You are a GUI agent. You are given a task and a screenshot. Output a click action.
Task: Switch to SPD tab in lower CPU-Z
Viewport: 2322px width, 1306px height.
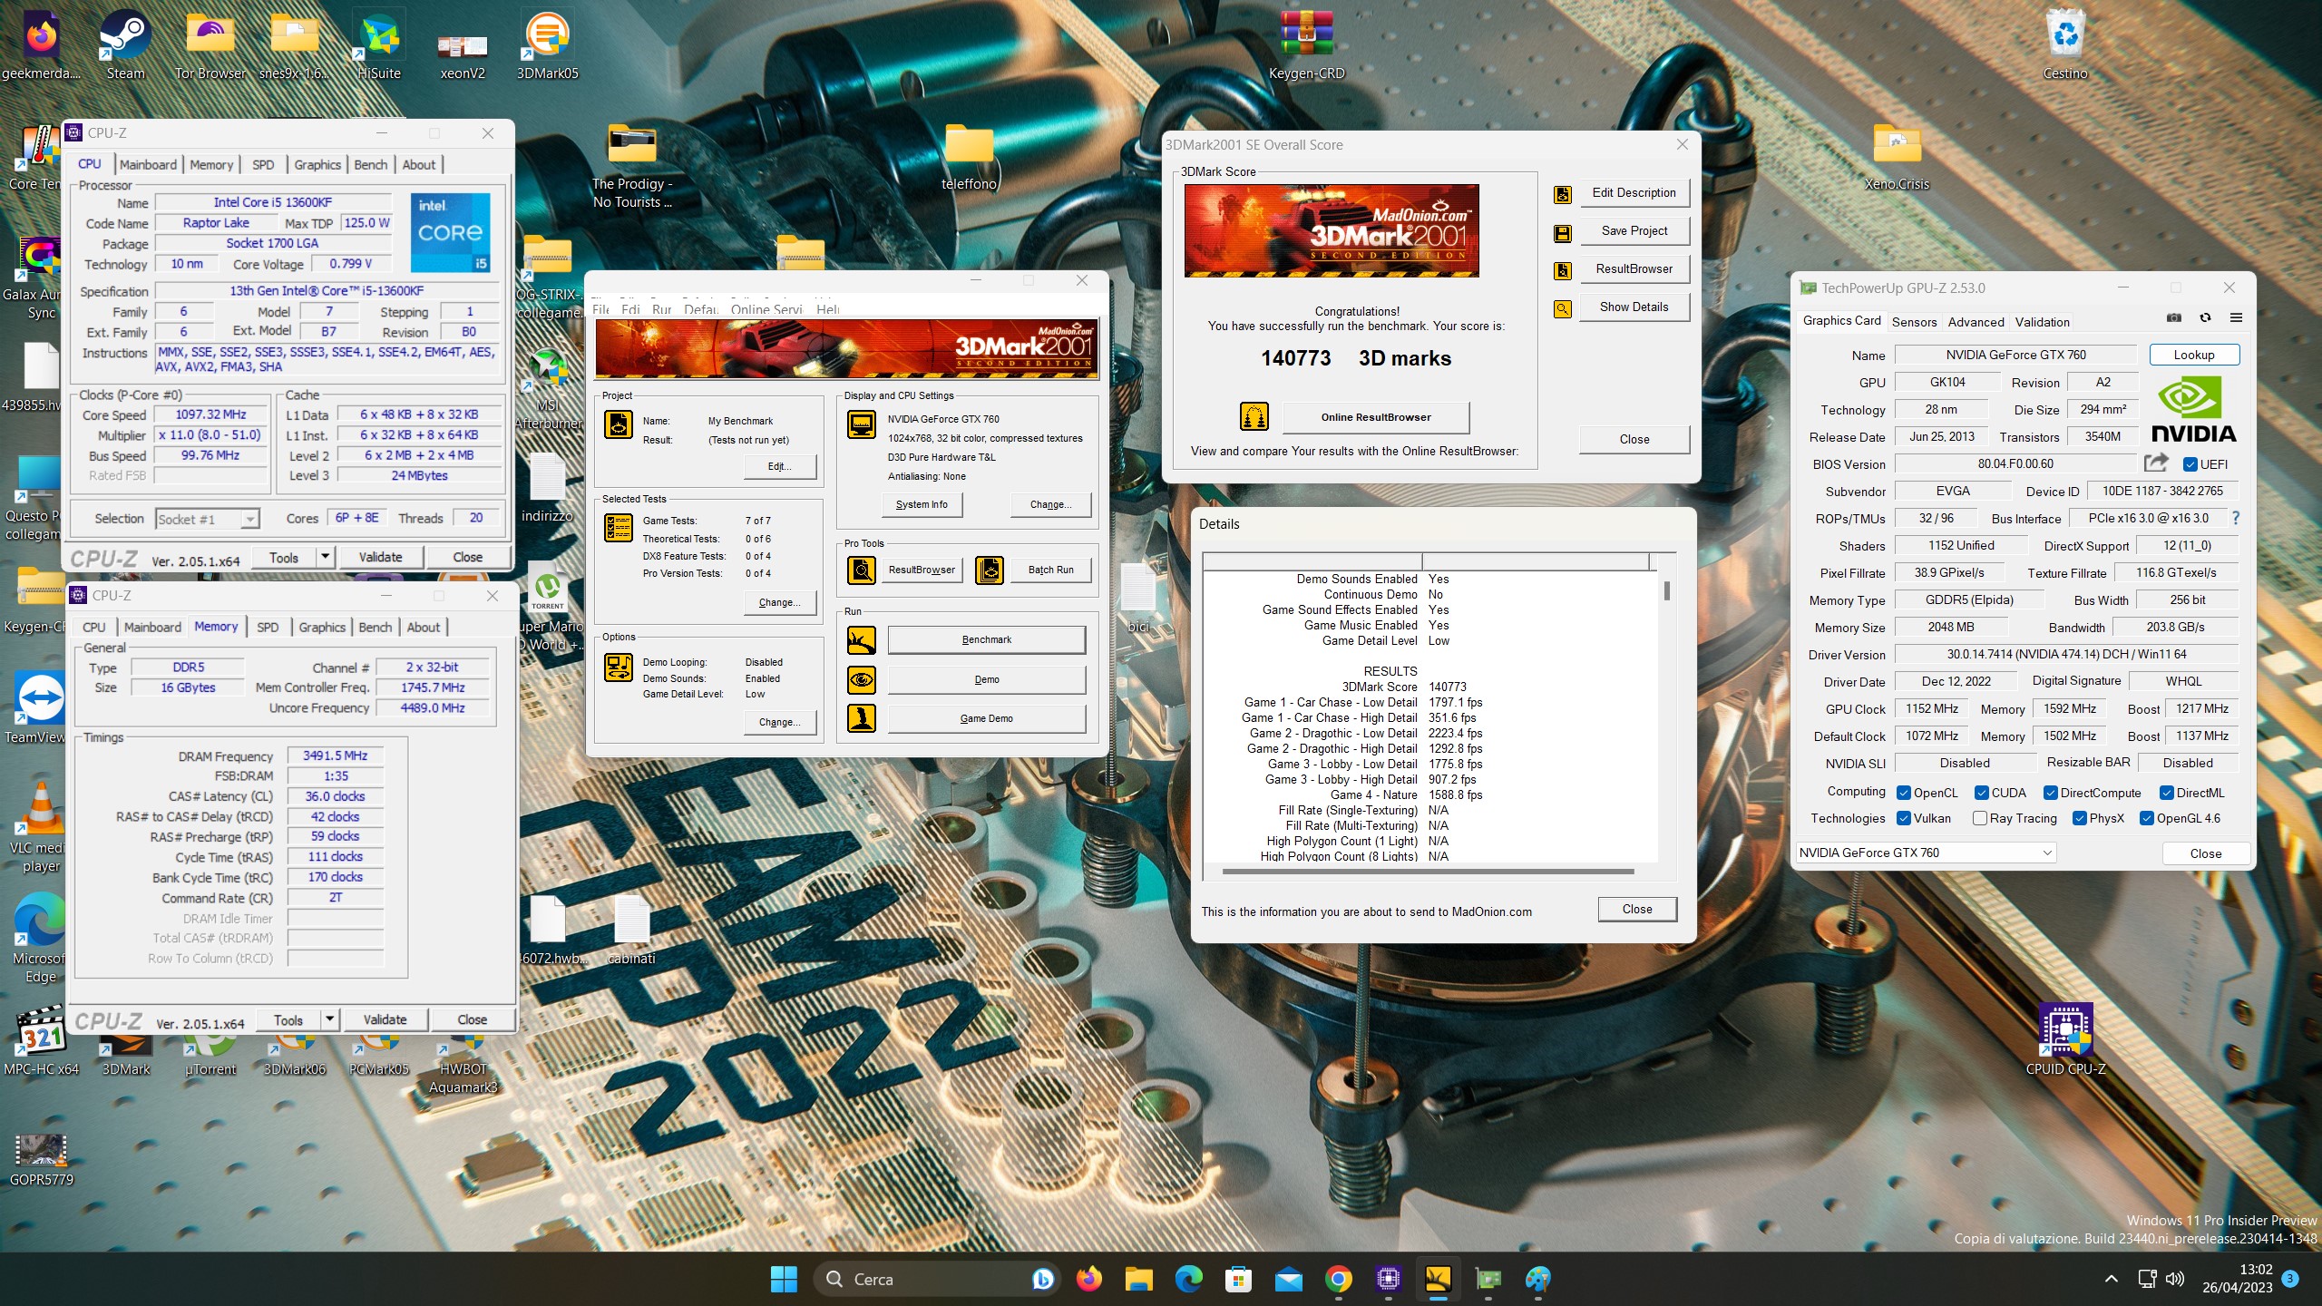coord(268,627)
